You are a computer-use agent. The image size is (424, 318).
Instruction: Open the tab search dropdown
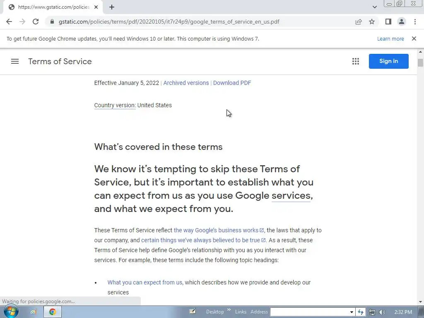pyautogui.click(x=374, y=7)
